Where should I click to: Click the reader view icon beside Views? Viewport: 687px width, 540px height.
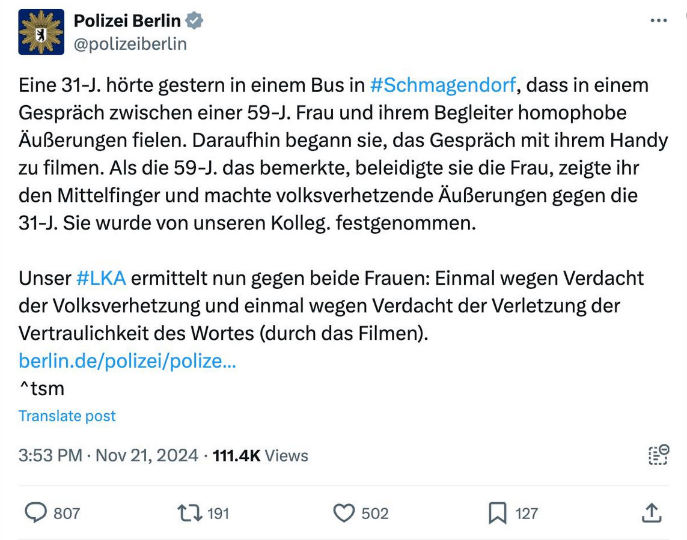pos(659,455)
